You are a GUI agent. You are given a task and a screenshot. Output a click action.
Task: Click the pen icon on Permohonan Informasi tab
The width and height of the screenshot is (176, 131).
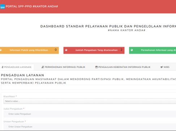pos(43,67)
